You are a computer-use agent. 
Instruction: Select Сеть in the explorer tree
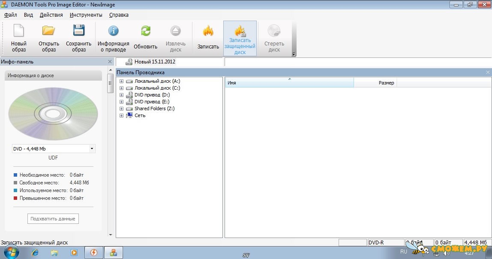tap(140, 115)
